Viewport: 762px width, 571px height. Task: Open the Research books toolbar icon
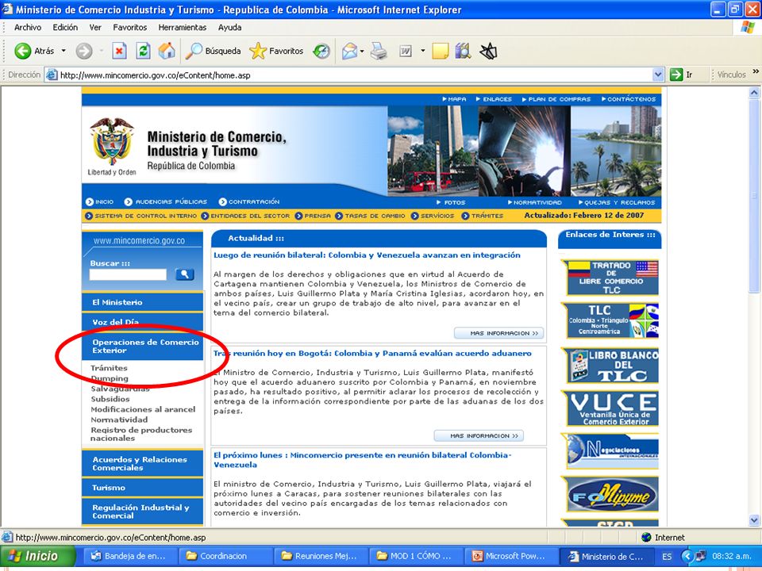[463, 51]
